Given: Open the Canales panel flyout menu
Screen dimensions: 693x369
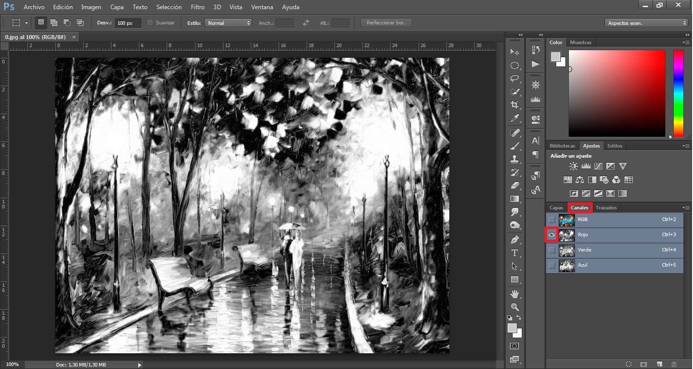Looking at the screenshot, I should click(686, 207).
